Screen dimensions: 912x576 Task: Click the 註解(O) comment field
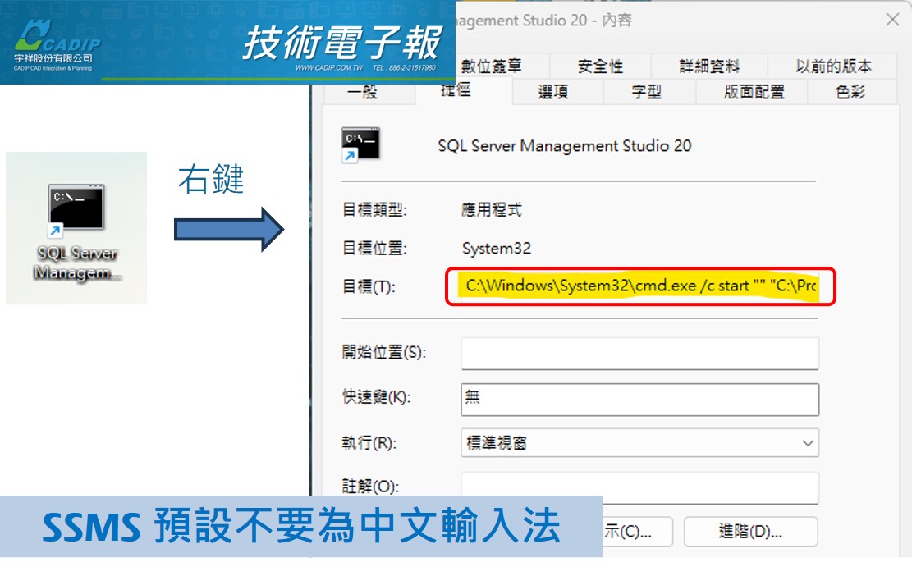pos(639,487)
